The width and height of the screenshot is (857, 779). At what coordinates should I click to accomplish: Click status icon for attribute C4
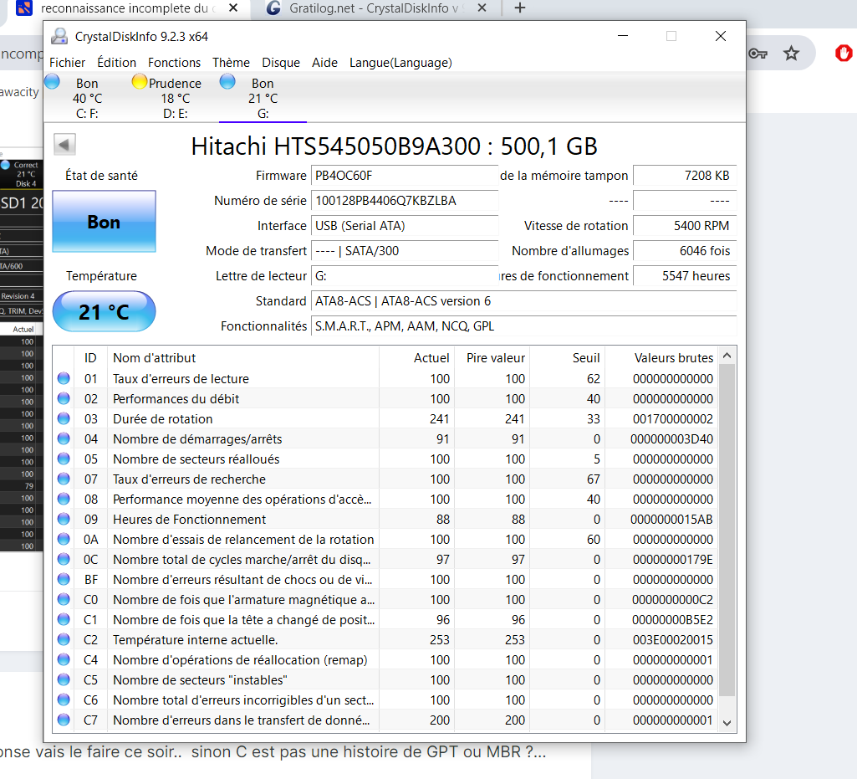[x=64, y=659]
